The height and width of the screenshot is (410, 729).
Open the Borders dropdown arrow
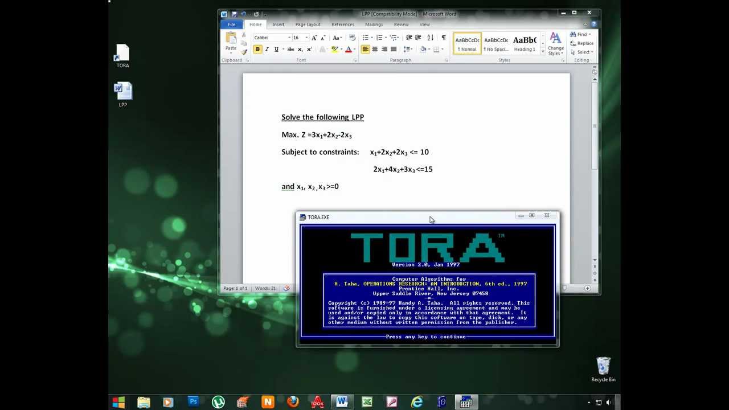tap(443, 50)
